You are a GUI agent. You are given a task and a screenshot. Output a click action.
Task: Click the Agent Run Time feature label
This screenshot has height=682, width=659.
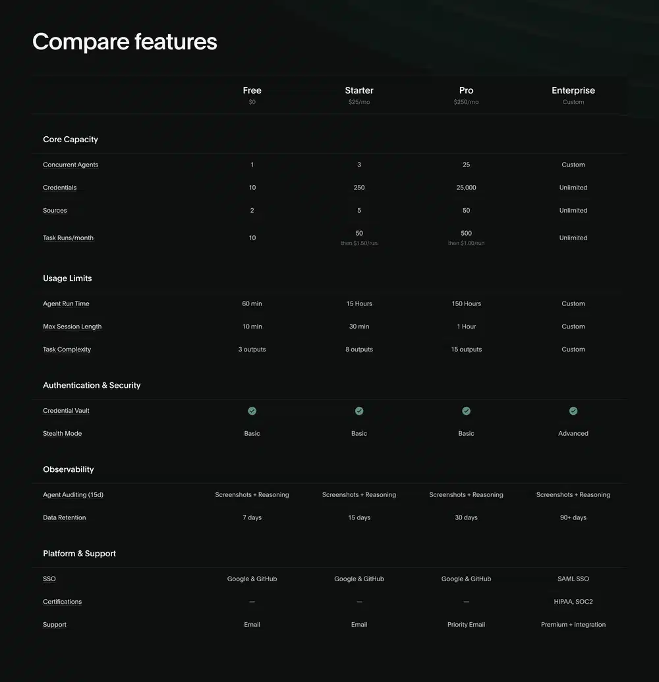pos(66,303)
